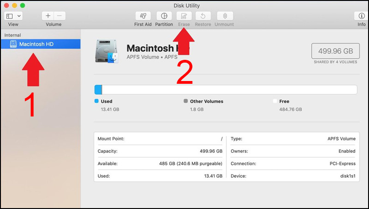The image size is (369, 209).
Task: Click the 'Disk Utility' window title
Action: pos(186,6)
